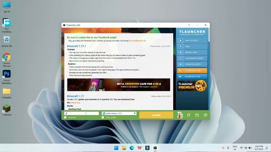
Task: Click the username input field
Action: click(x=82, y=114)
